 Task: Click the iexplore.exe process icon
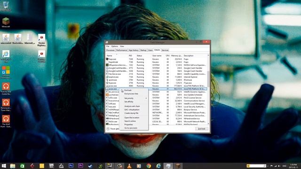tap(107, 77)
